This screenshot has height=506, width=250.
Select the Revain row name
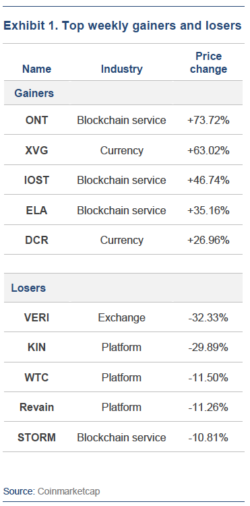(x=36, y=407)
